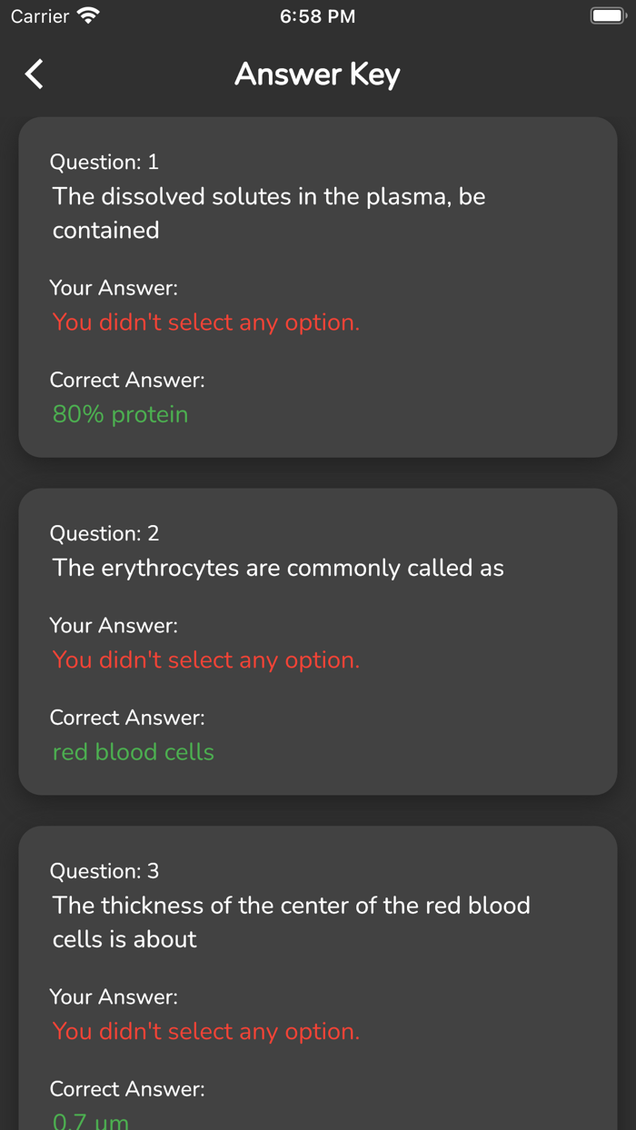
Task: Tap the Answer Key title
Action: 317,74
